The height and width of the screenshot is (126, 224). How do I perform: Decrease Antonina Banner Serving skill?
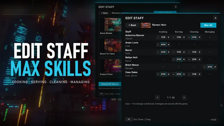[174, 37]
